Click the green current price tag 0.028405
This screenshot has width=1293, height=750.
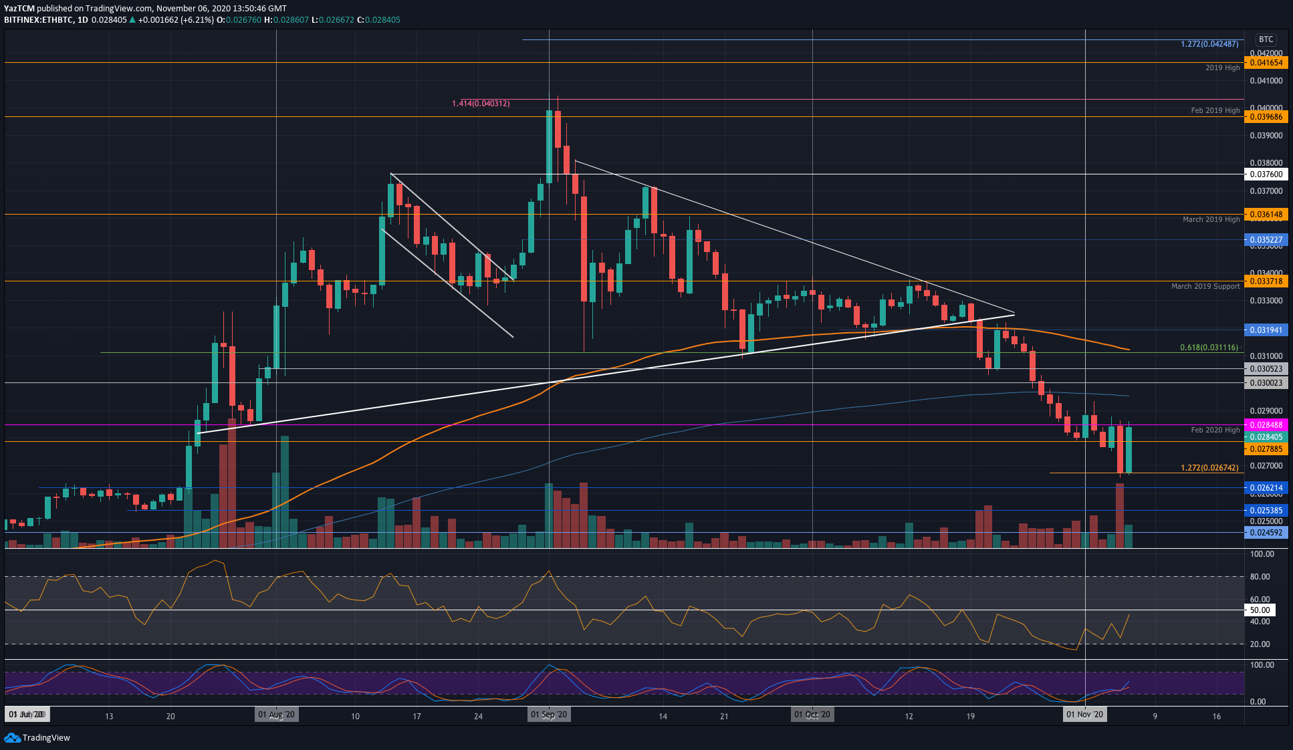tap(1266, 437)
